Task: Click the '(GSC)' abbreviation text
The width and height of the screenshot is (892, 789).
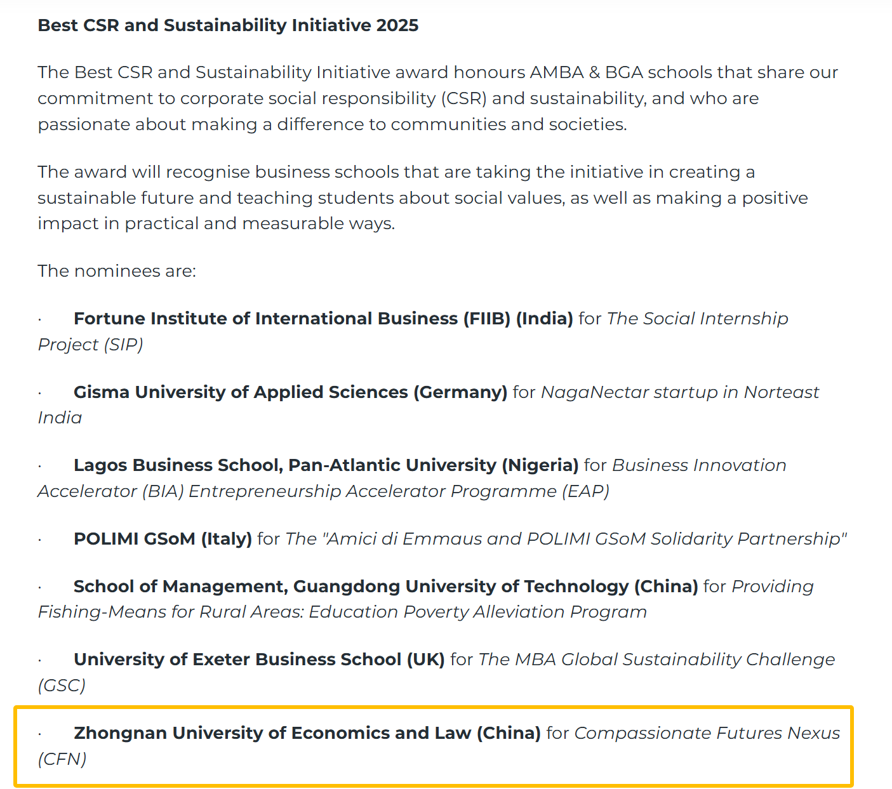Action: [62, 686]
